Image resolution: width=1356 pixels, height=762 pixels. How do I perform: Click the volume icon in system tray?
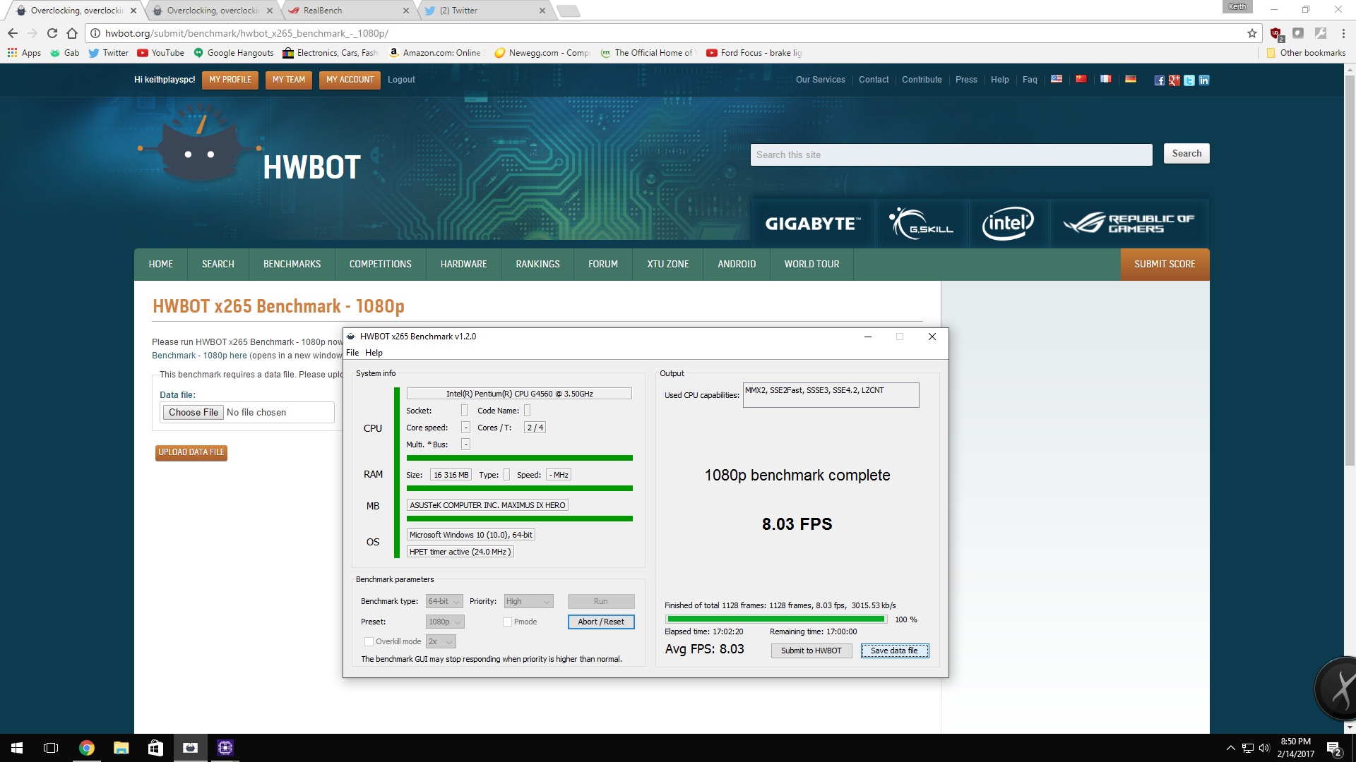click(1264, 748)
